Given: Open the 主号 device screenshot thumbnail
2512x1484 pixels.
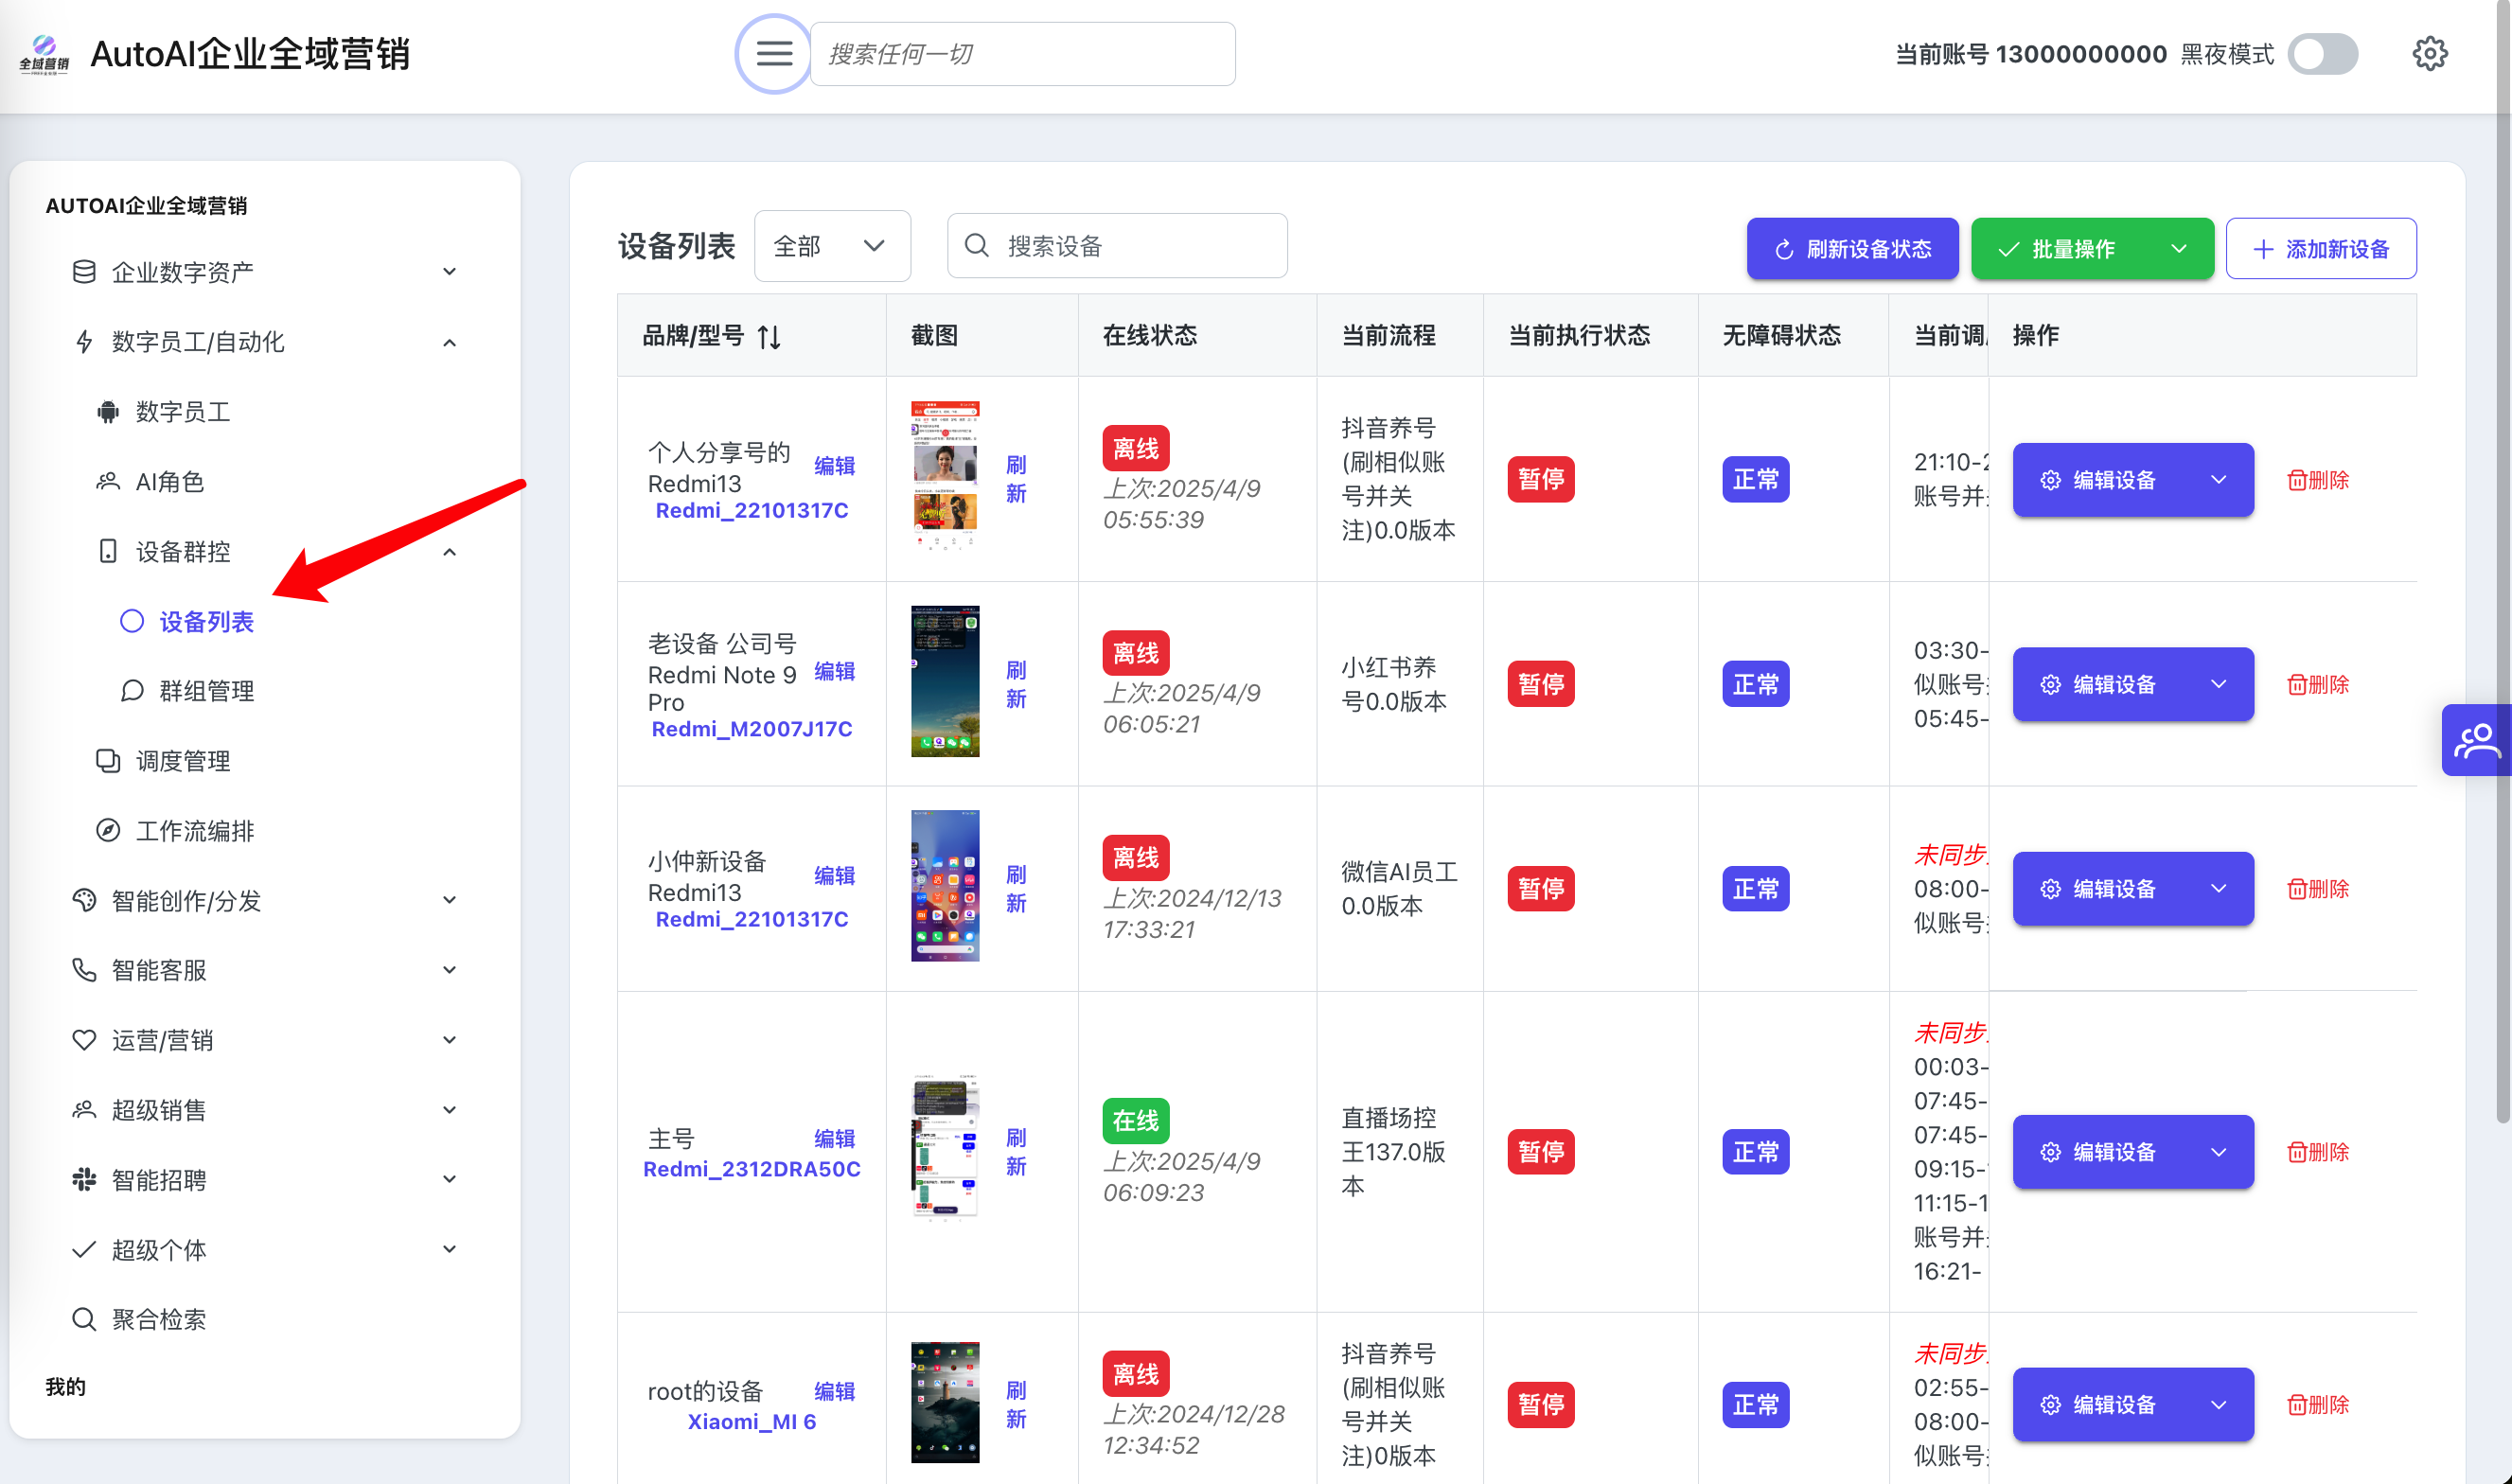Looking at the screenshot, I should coord(945,1151).
